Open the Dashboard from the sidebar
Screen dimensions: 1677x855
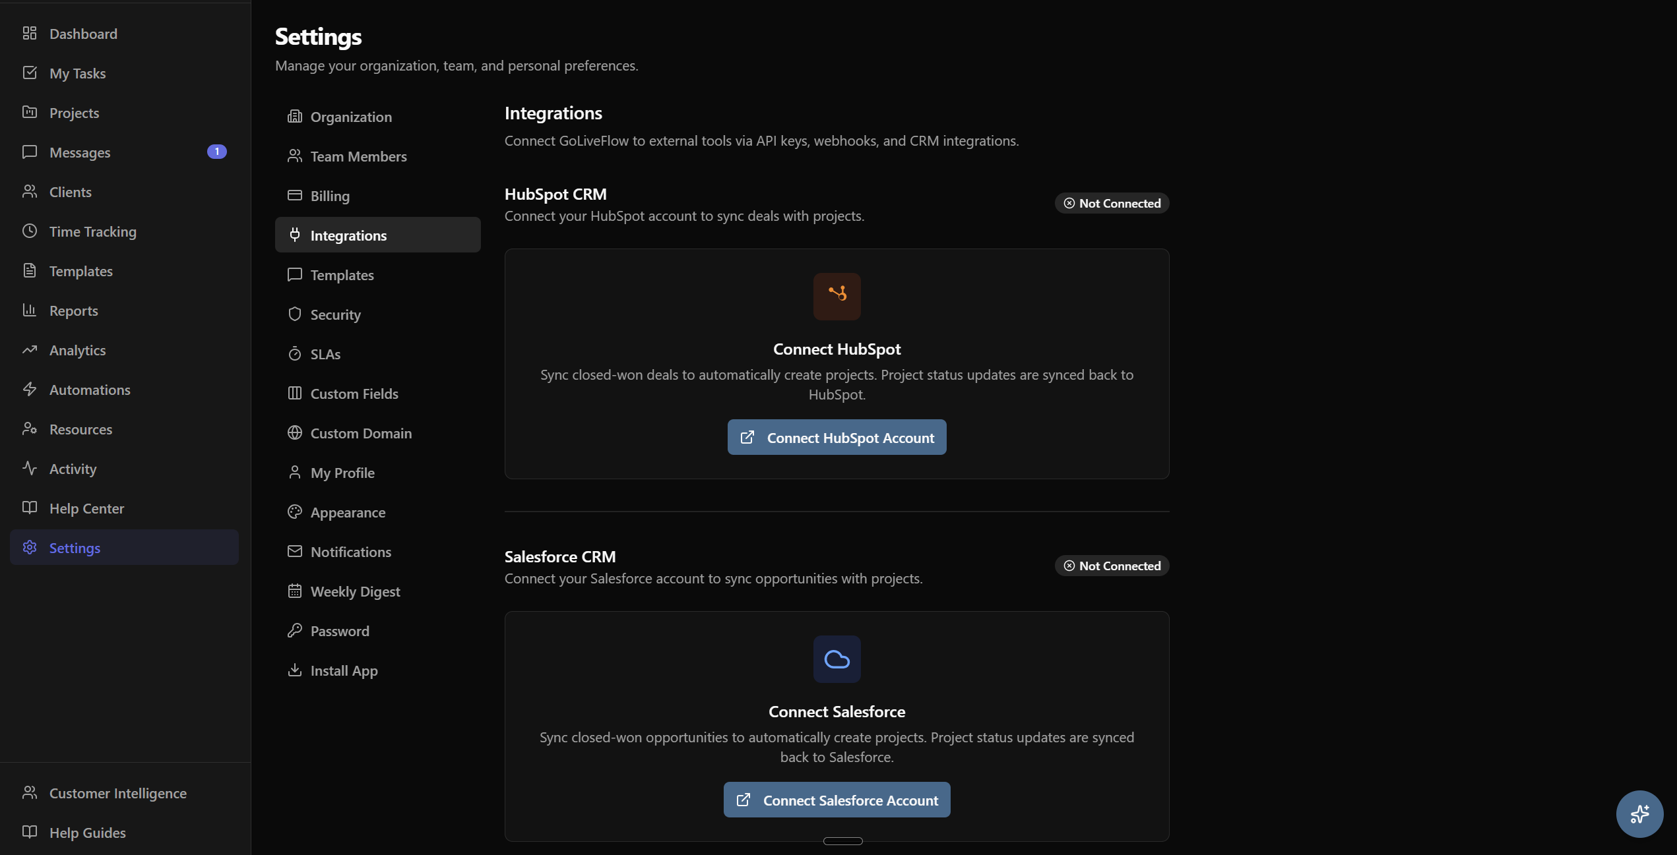tap(82, 34)
